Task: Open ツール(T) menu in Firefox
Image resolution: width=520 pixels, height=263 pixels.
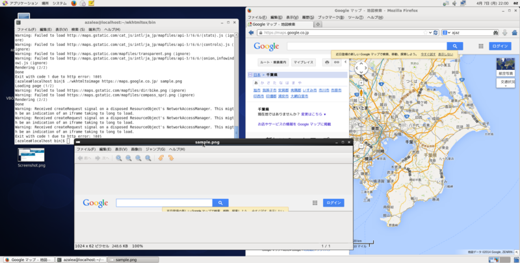Action: (356, 17)
